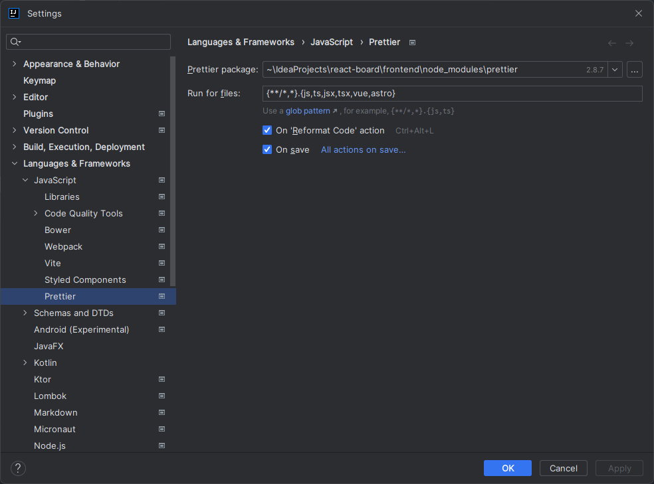Go forward with the right arrow icon
The height and width of the screenshot is (484, 654).
click(x=629, y=43)
